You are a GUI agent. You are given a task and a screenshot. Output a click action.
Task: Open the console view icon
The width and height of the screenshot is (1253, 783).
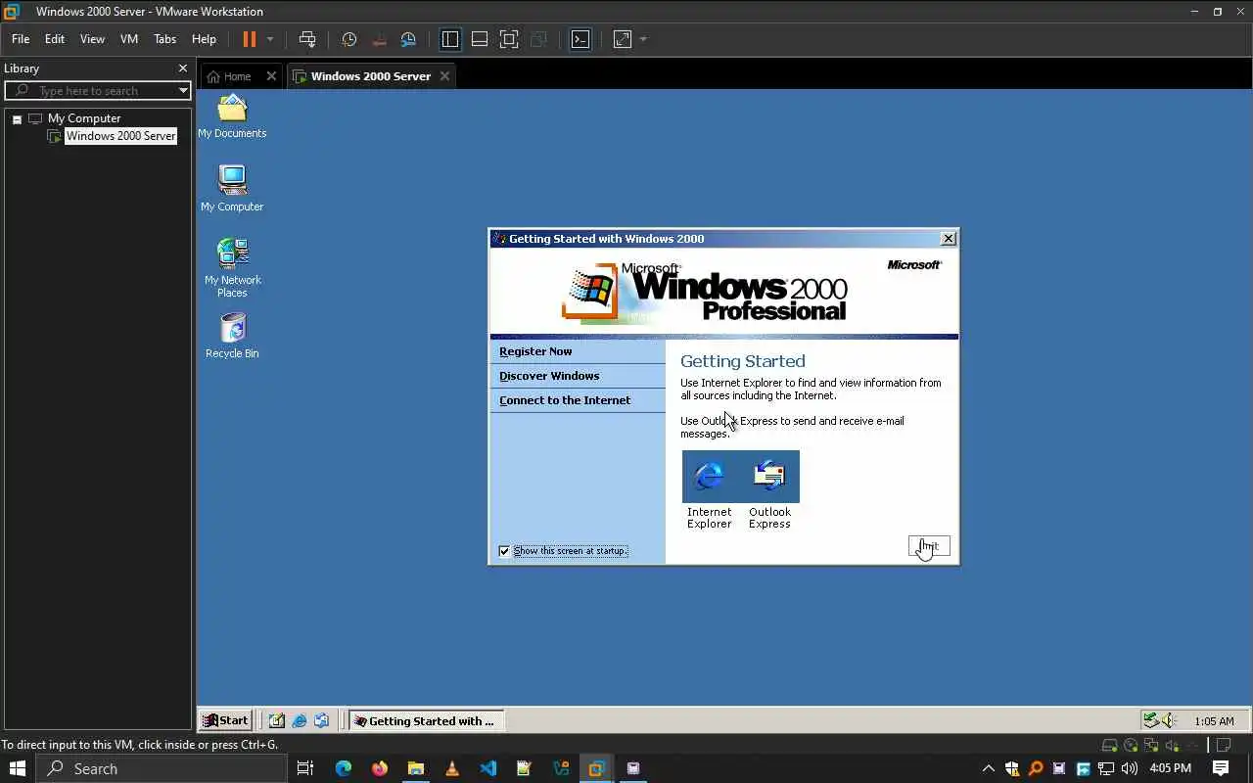(x=580, y=39)
